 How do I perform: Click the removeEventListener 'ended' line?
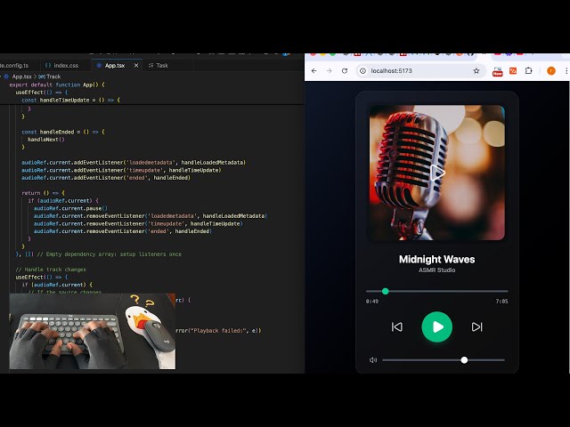click(123, 231)
